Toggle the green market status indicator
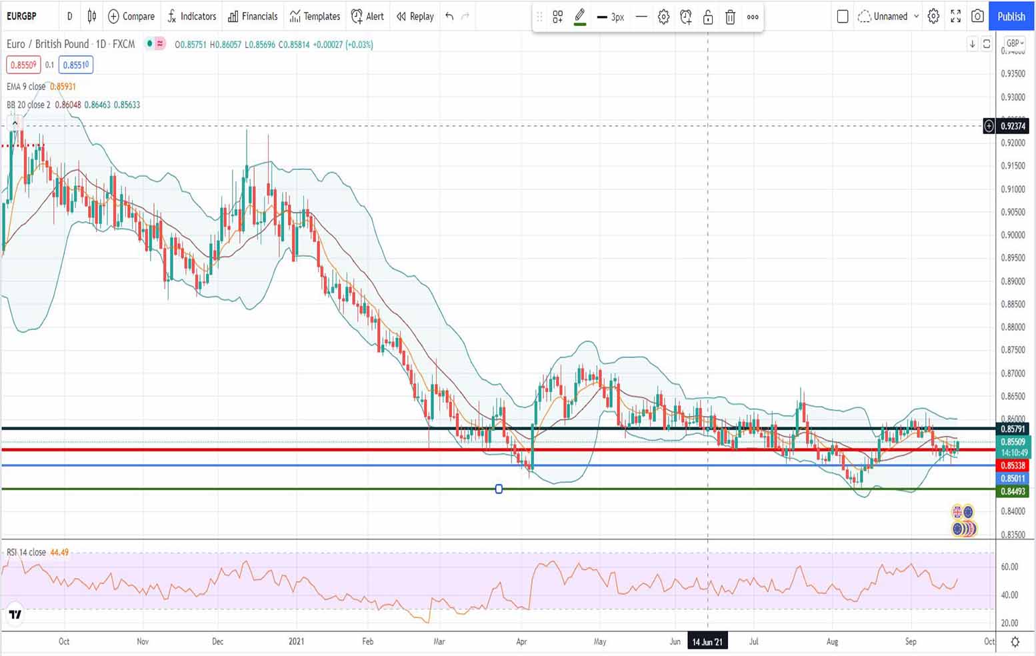 click(x=150, y=44)
